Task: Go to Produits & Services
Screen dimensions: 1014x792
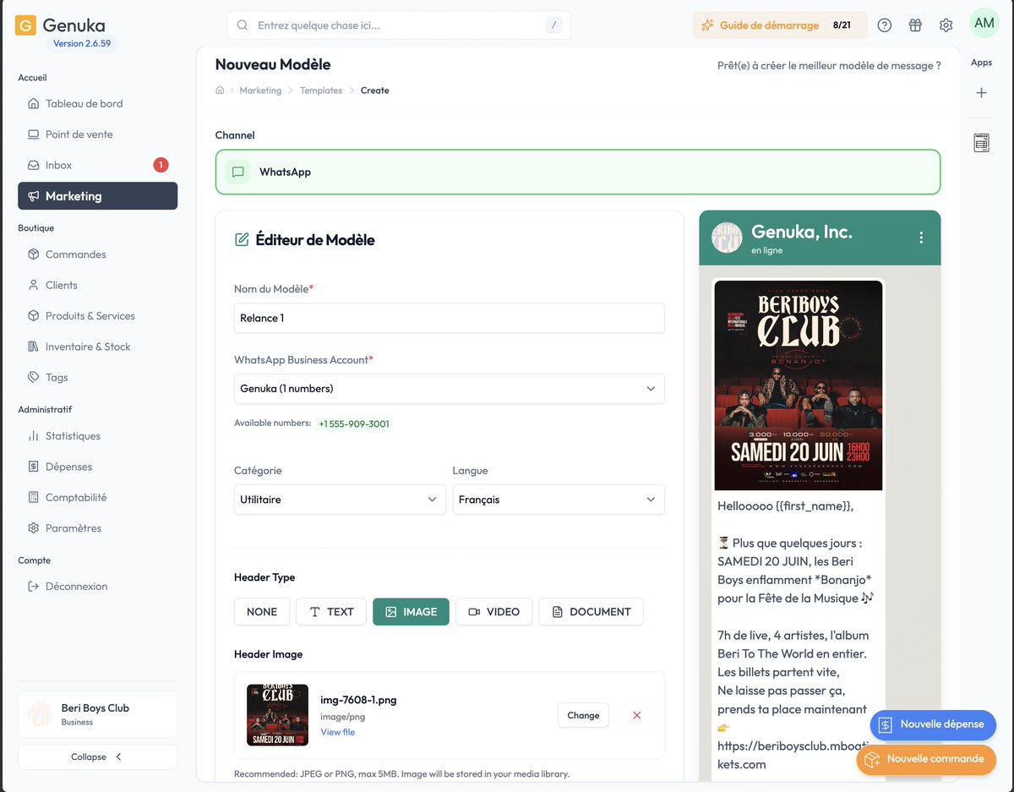Action: 97,316
